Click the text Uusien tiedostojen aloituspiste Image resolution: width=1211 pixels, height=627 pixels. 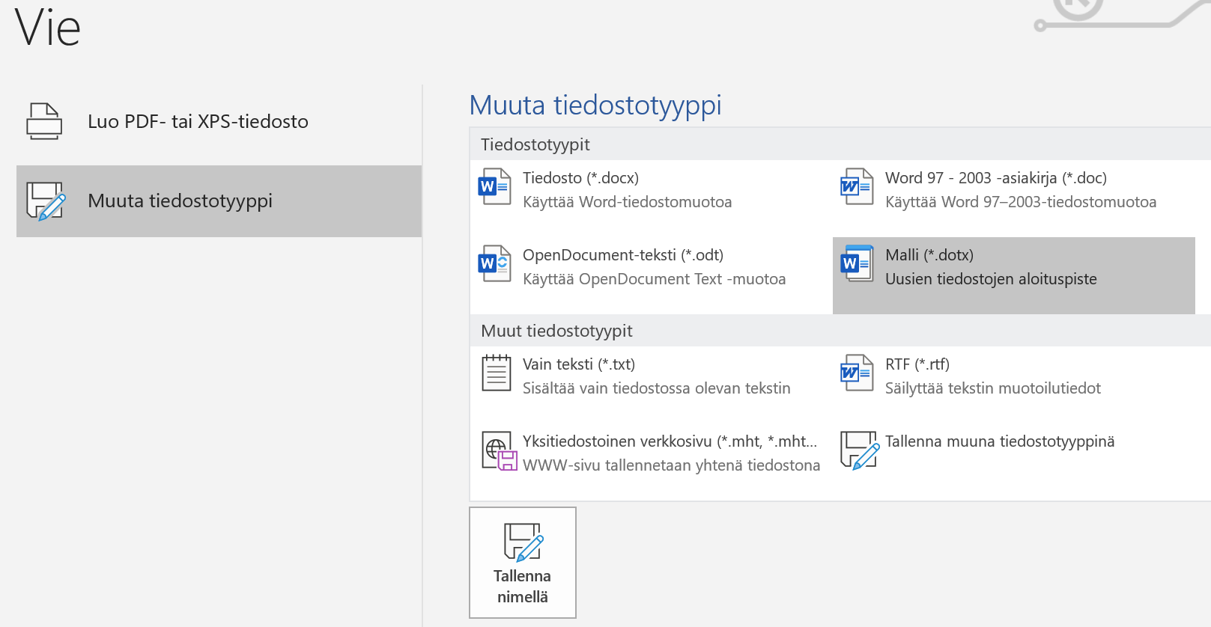[991, 279]
